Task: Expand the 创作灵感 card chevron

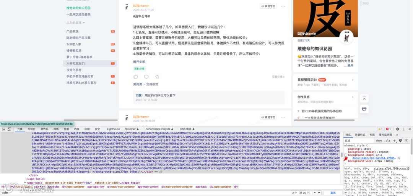Action: 353,97
